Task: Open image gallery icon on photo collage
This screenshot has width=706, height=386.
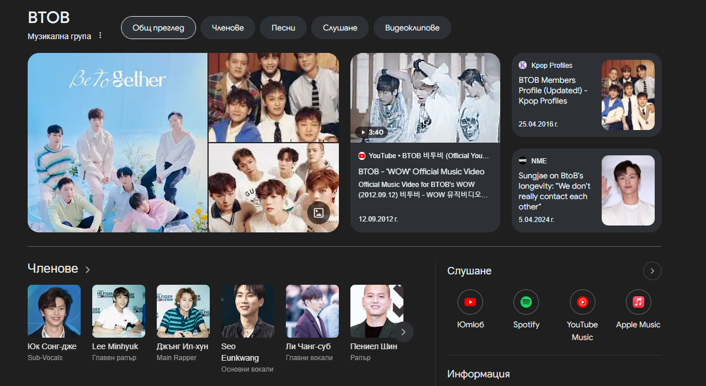Action: pos(318,213)
